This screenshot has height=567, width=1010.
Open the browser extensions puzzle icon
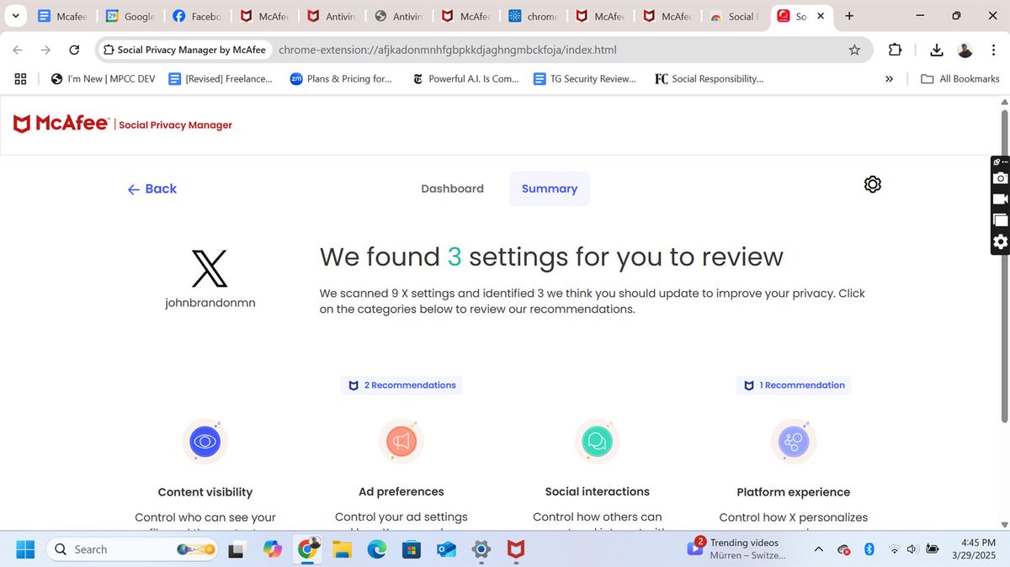[x=895, y=50]
